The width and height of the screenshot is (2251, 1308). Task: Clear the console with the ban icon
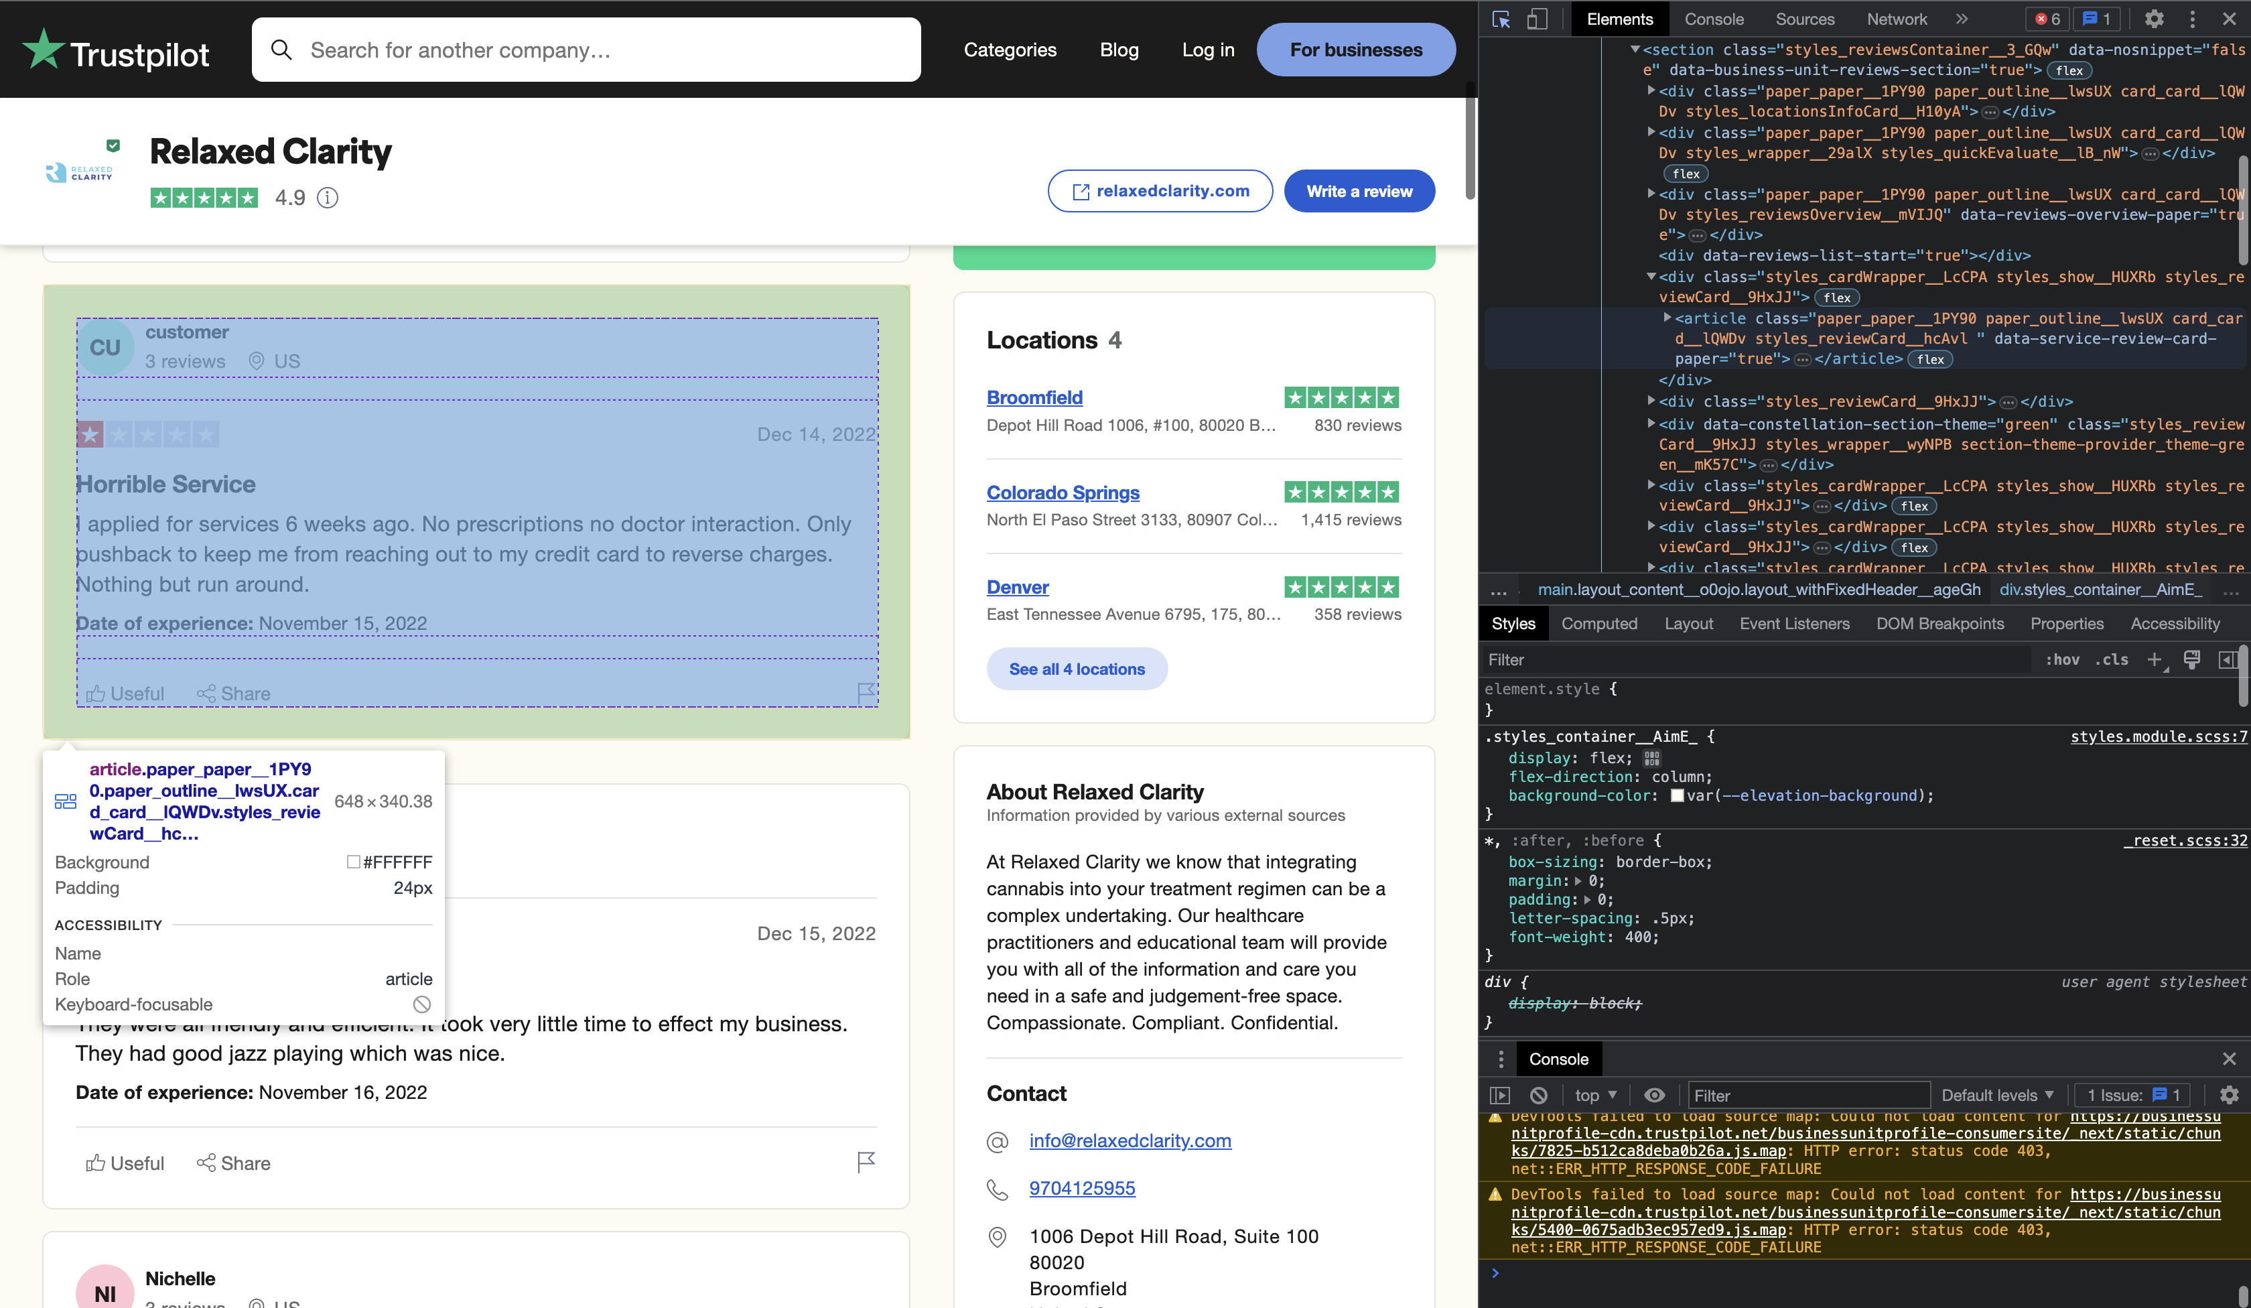click(x=1538, y=1094)
